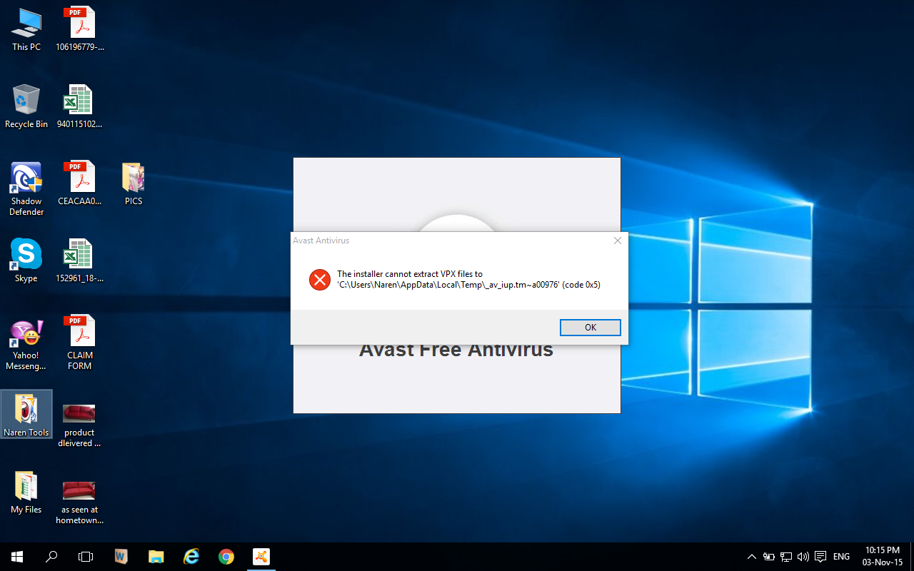Open File Explorer from the taskbar
914x571 pixels.
coord(156,557)
